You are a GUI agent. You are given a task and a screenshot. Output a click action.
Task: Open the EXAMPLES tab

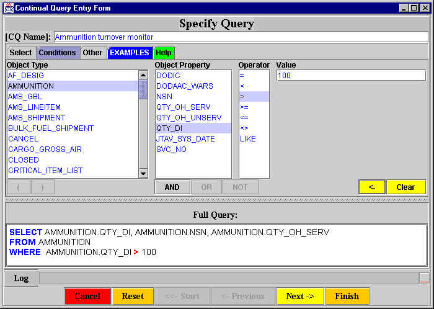[130, 53]
